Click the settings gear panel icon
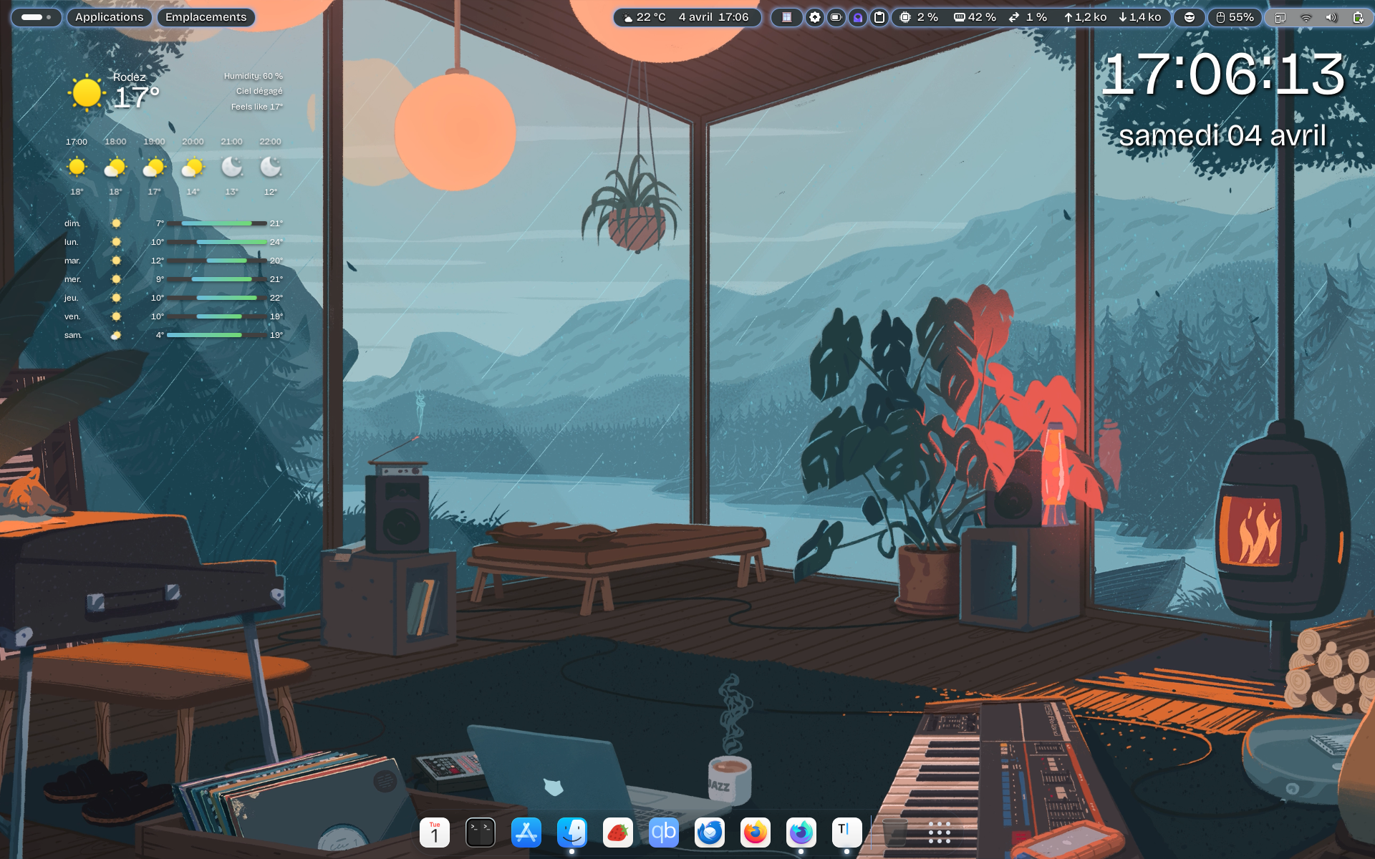 click(x=815, y=17)
